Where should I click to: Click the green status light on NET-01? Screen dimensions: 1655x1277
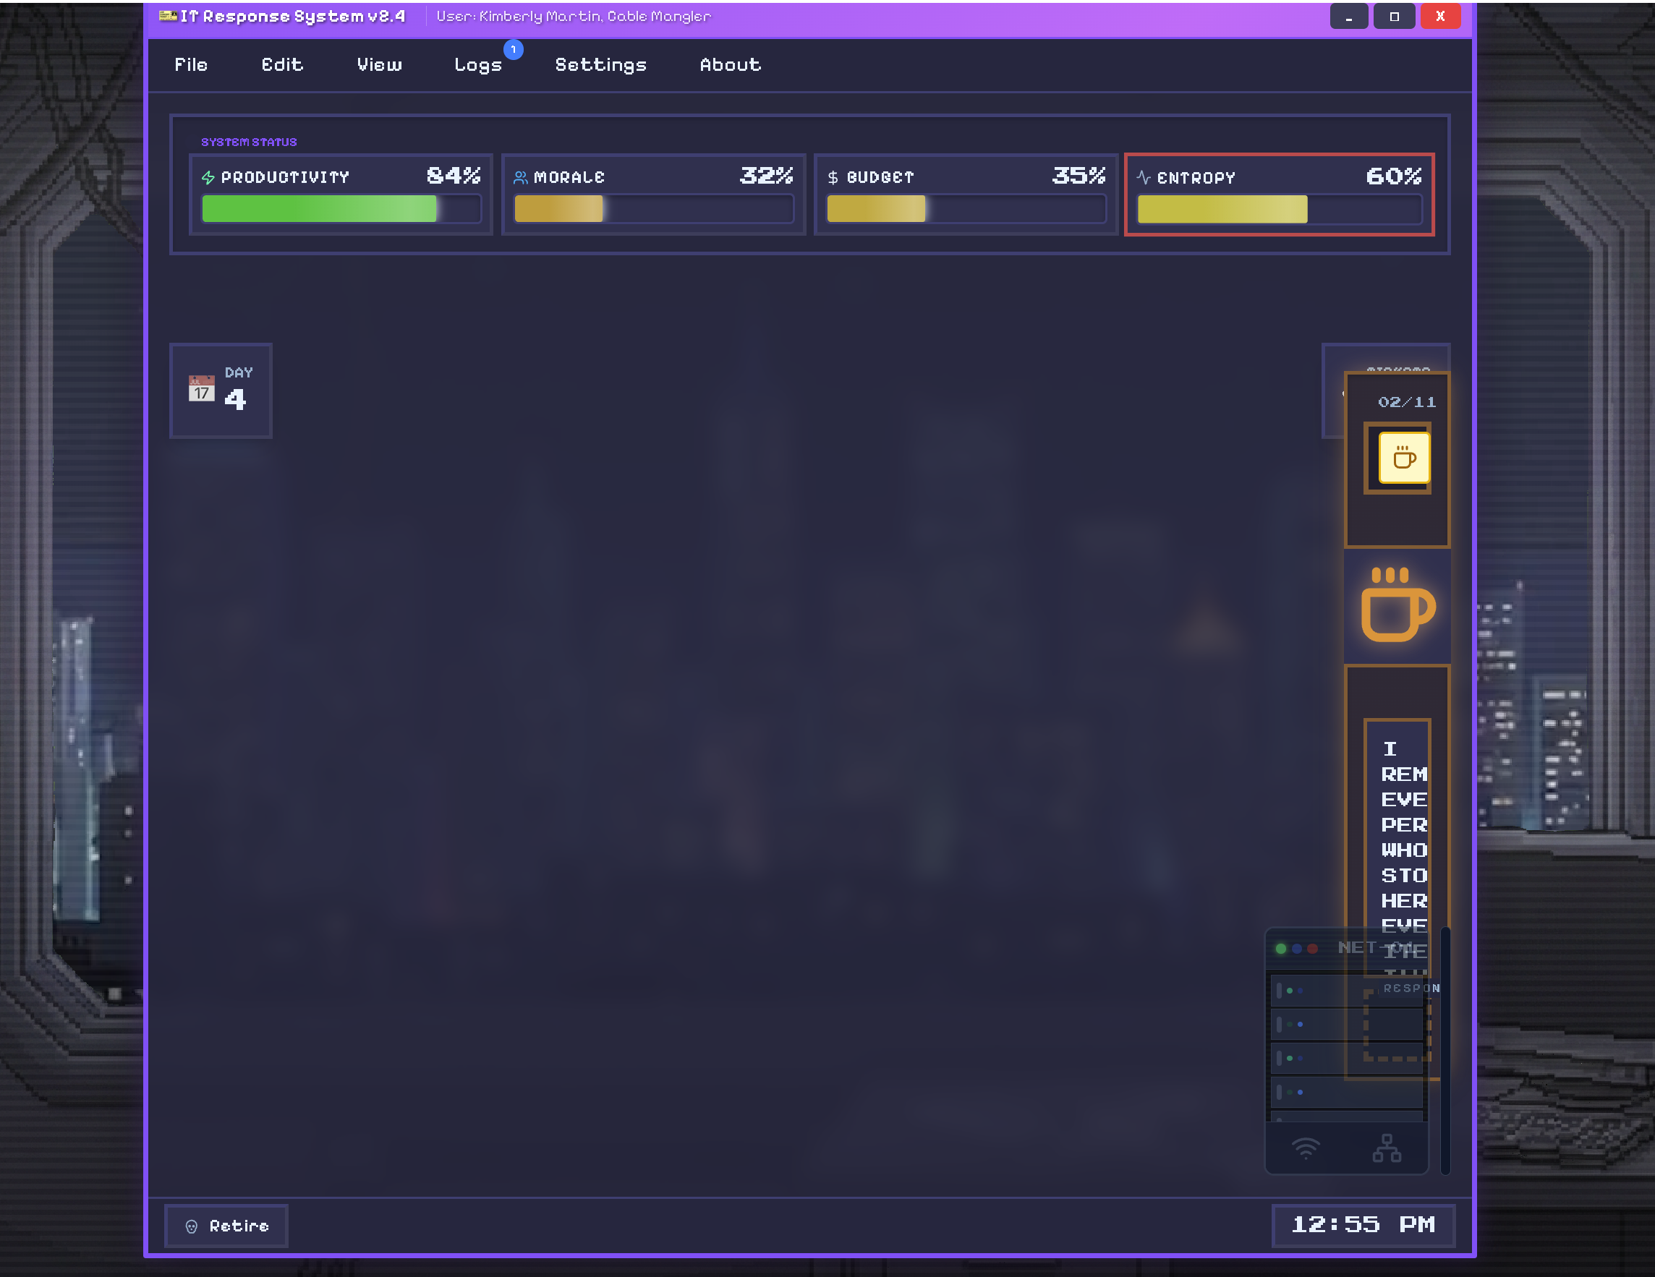[x=1280, y=948]
